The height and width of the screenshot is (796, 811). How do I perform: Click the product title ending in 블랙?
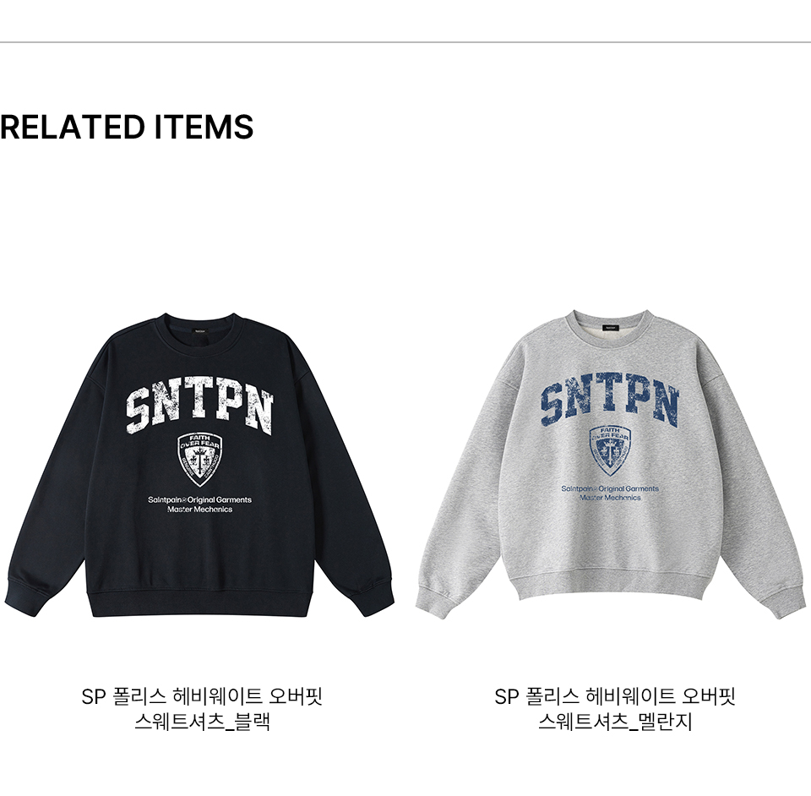pyautogui.click(x=202, y=709)
